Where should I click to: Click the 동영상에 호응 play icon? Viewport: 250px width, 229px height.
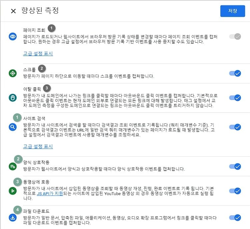[13, 191]
